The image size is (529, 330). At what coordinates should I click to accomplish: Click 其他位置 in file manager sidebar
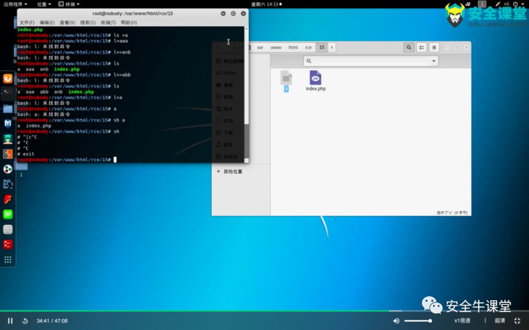point(233,172)
